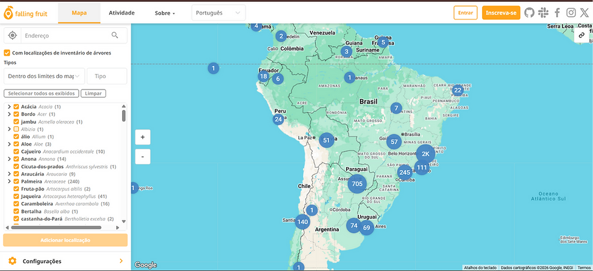This screenshot has width=593, height=271.
Task: Open the Instagram icon link
Action: click(571, 13)
